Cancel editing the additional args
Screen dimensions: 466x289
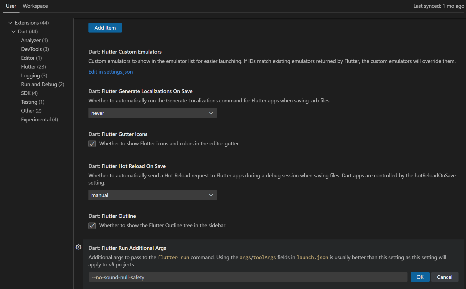(445, 277)
